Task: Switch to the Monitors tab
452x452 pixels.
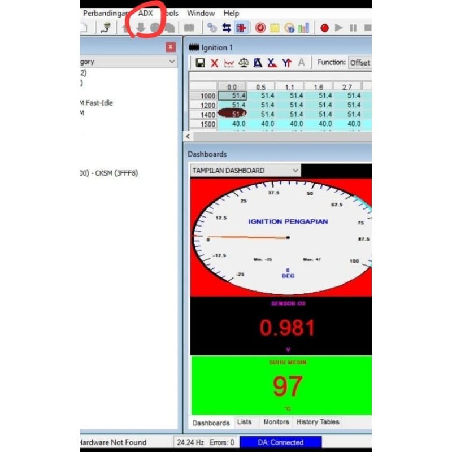Action: coord(276,421)
